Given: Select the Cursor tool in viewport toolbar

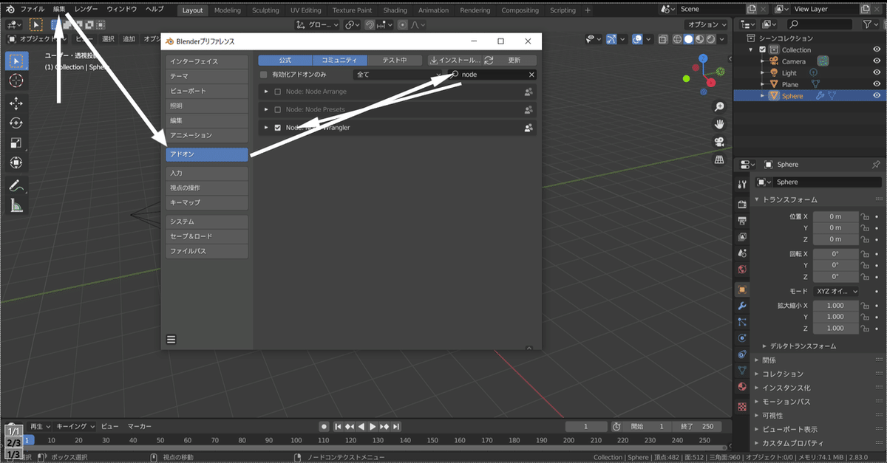Looking at the screenshot, I should click(x=16, y=80).
